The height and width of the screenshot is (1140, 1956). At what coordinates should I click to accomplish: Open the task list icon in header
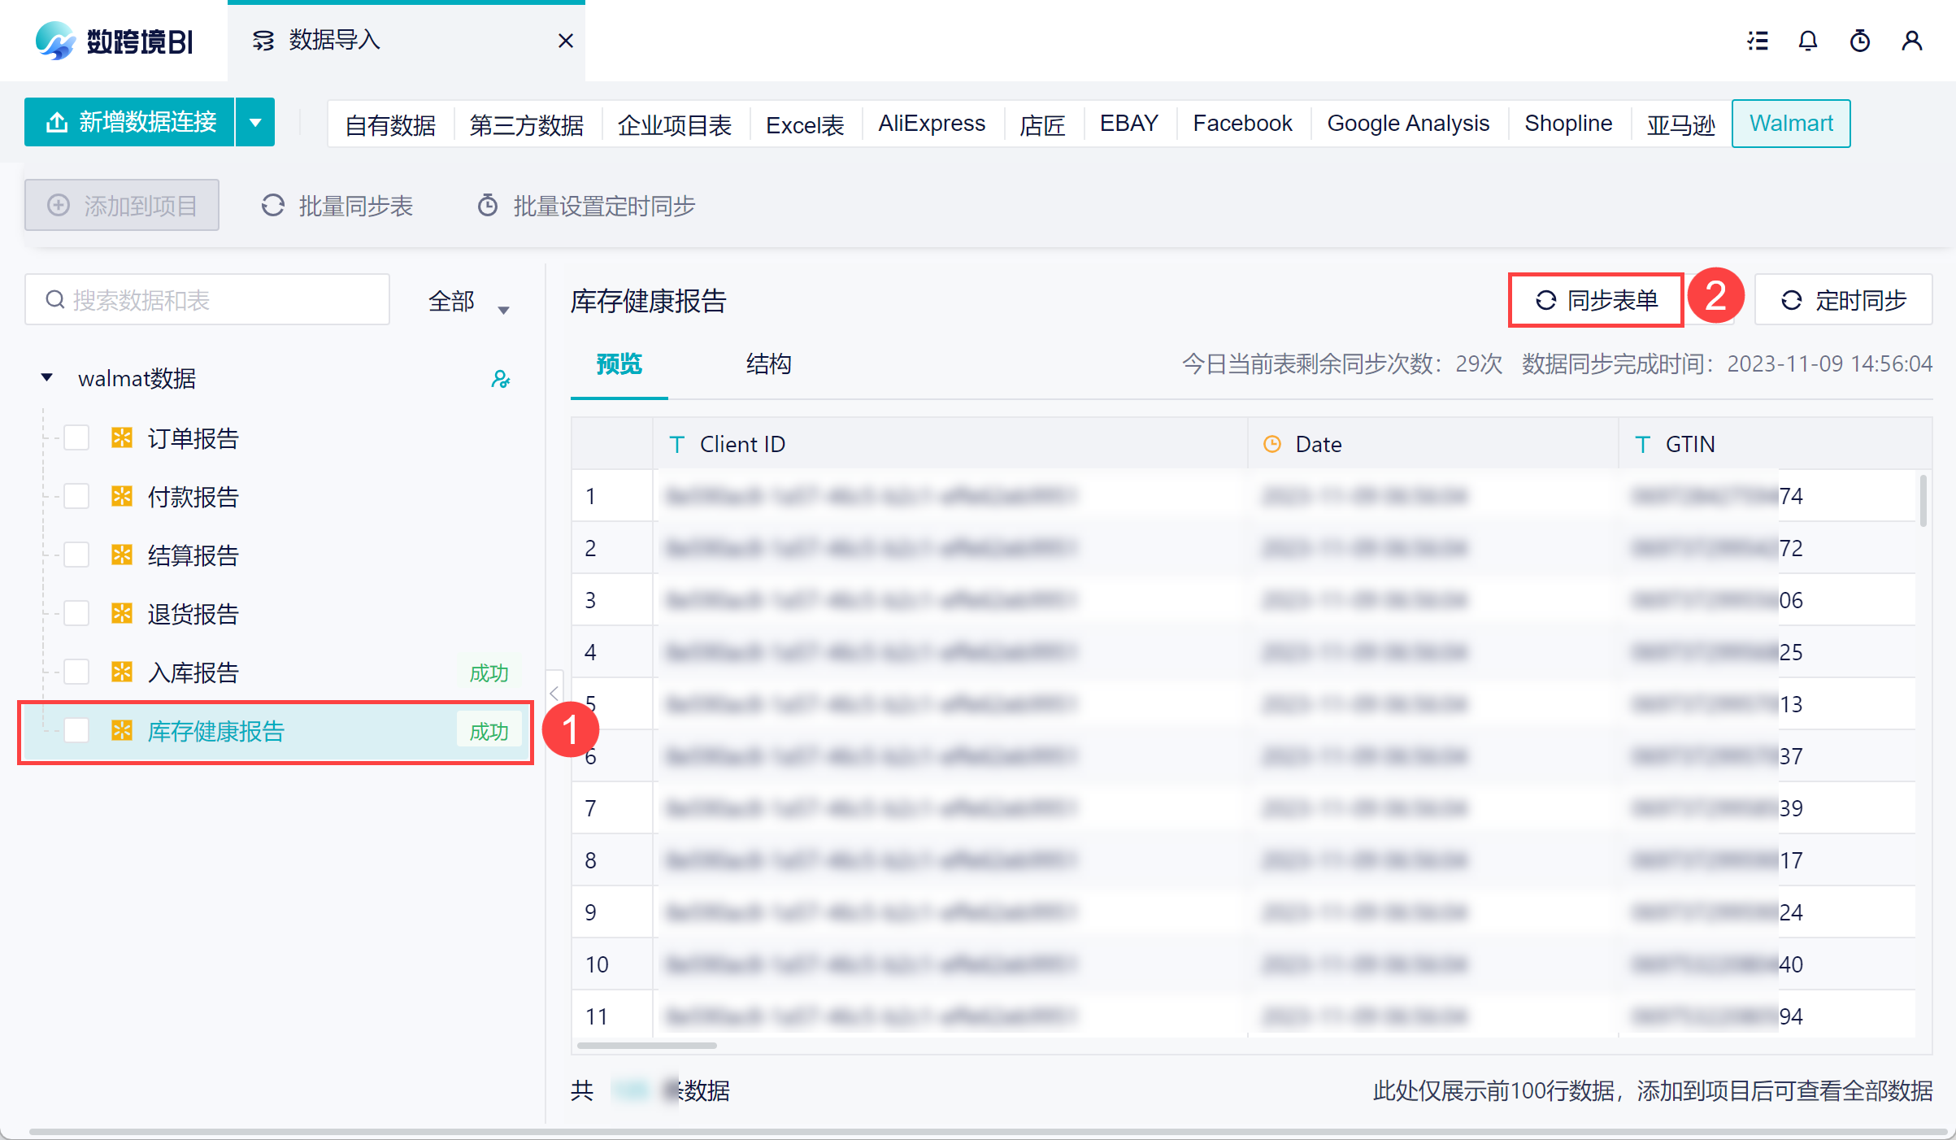(x=1758, y=41)
